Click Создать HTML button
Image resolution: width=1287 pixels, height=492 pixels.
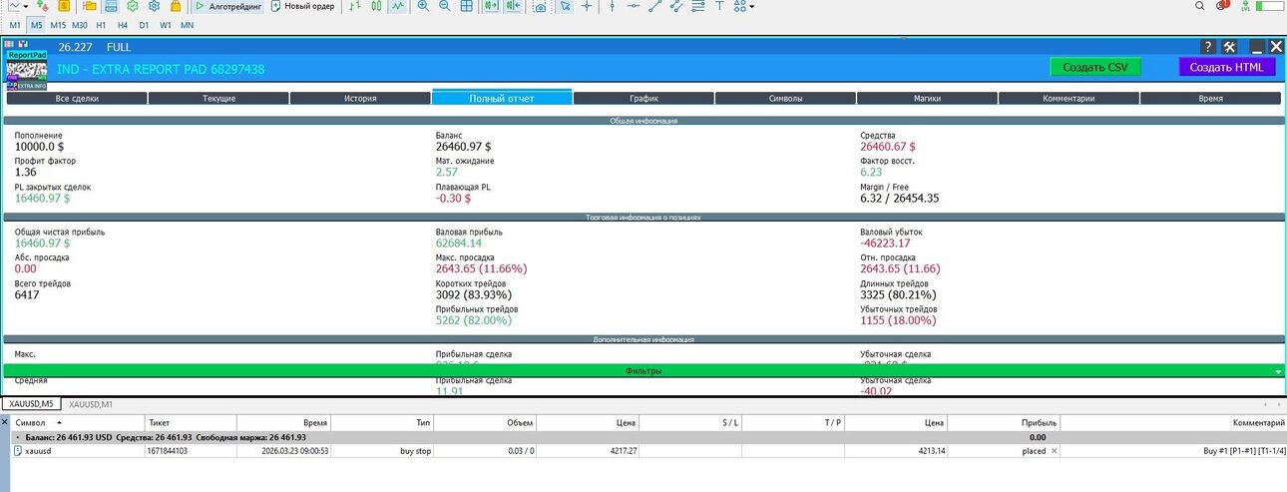(x=1226, y=67)
